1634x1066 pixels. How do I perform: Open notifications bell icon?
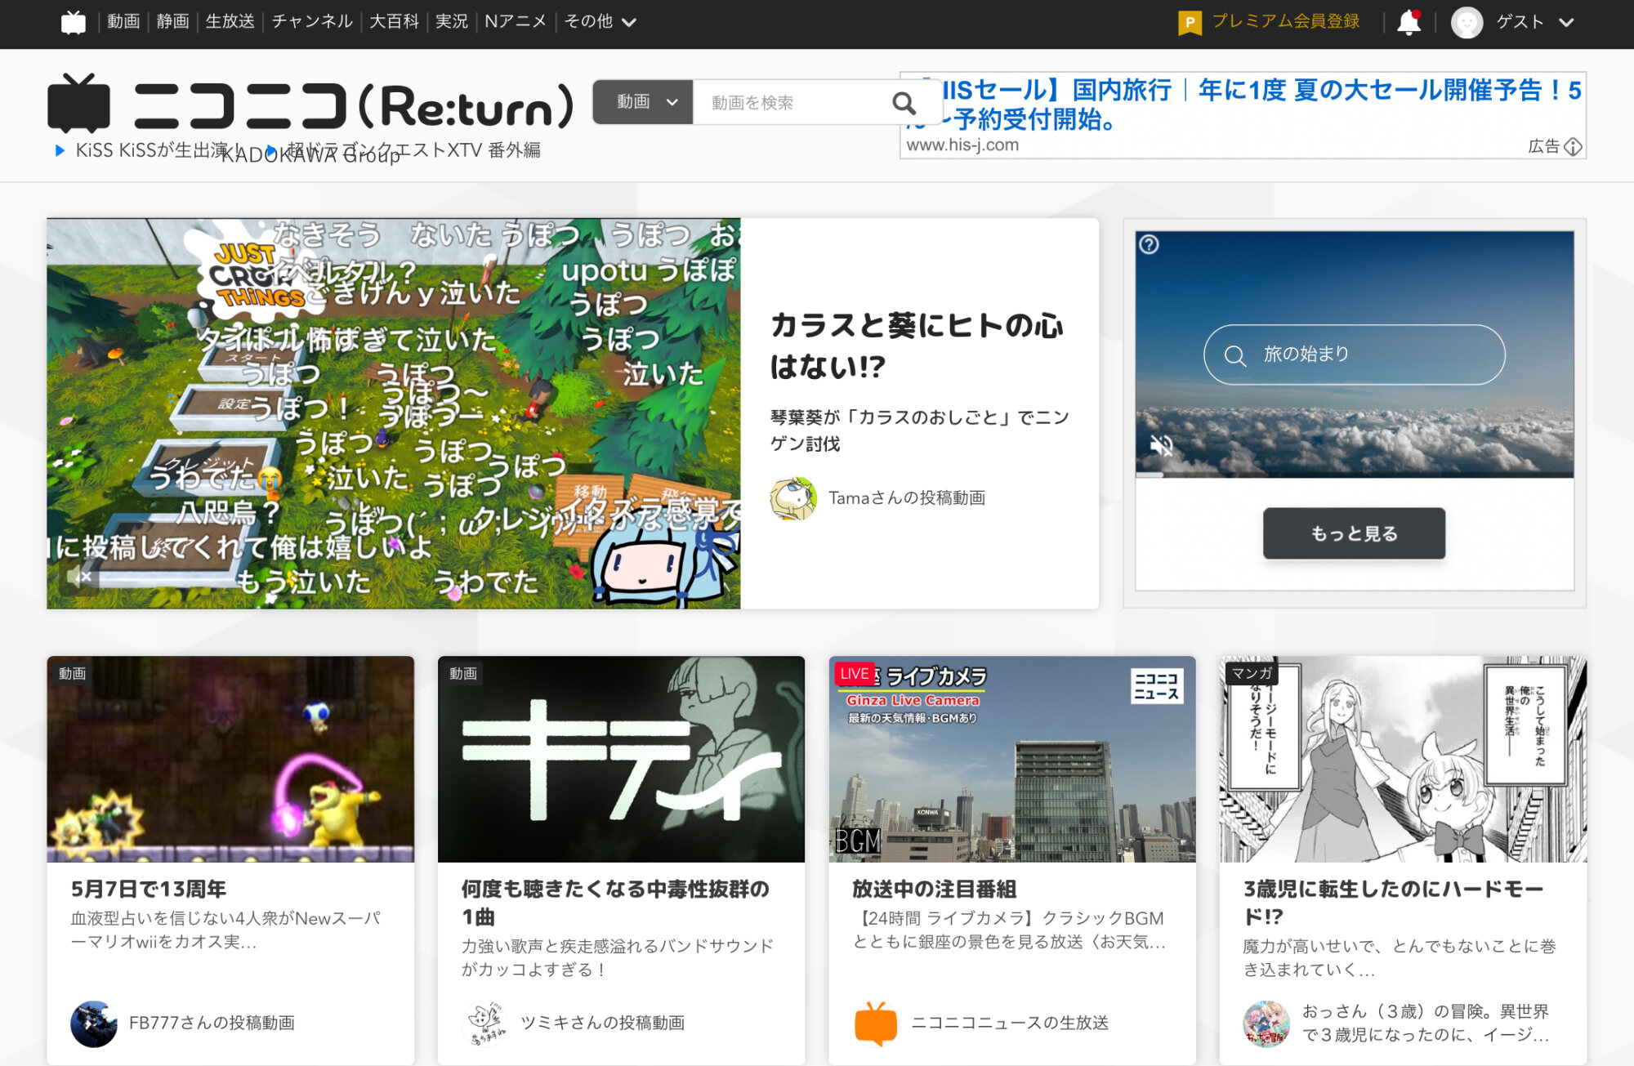coord(1409,22)
